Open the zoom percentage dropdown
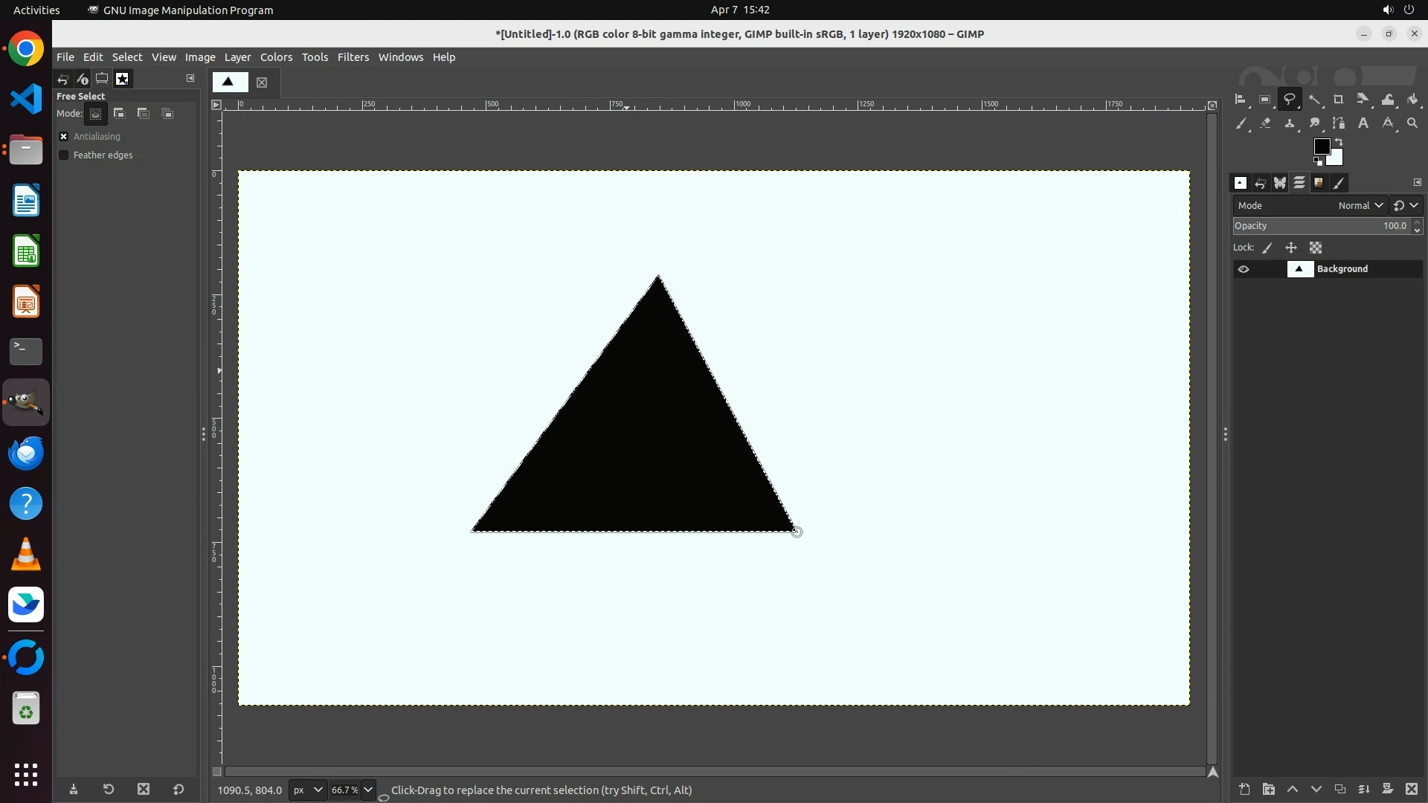 368,790
